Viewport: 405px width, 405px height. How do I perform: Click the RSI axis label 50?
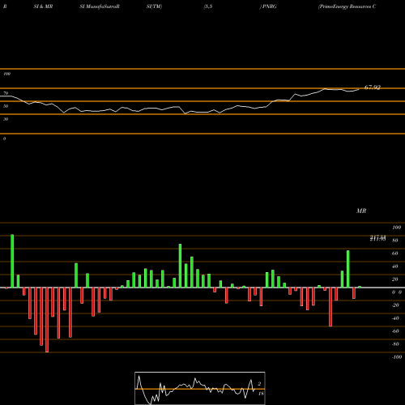(6, 106)
